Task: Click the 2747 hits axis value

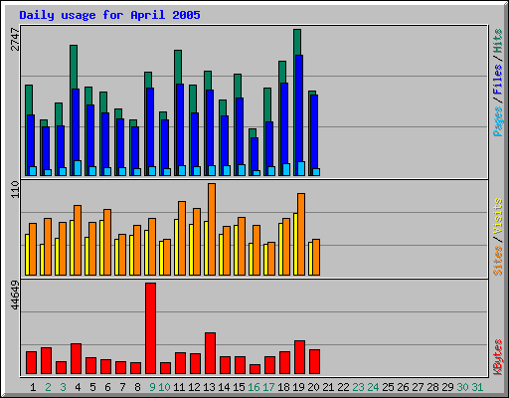Action: tap(15, 39)
